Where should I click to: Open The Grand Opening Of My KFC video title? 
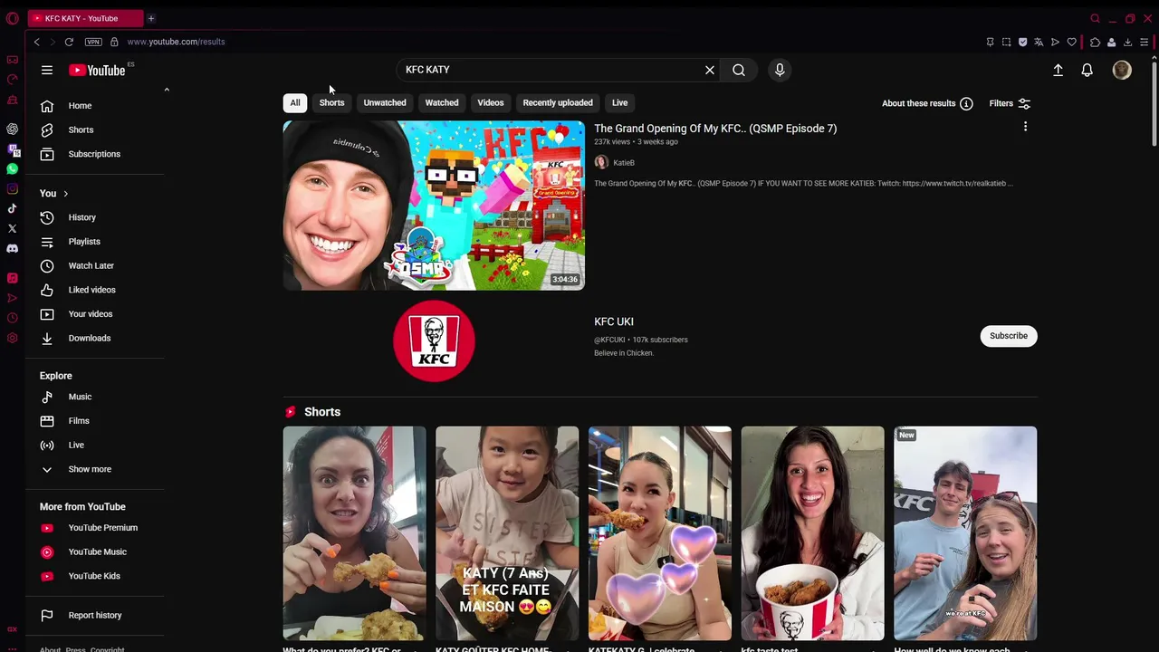click(x=715, y=129)
